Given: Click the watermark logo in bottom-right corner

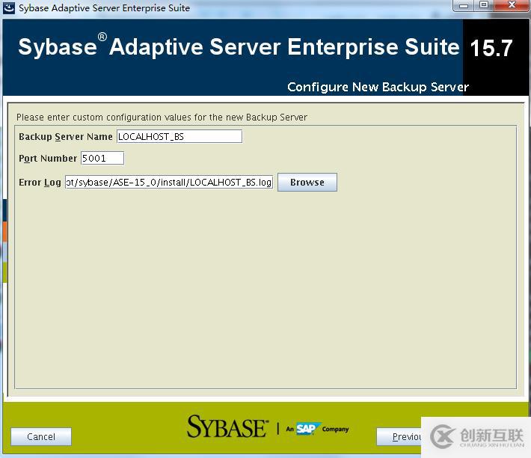Looking at the screenshot, I should pos(476,437).
